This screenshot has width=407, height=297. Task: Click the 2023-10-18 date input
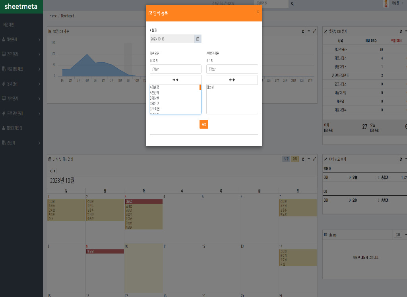point(172,39)
